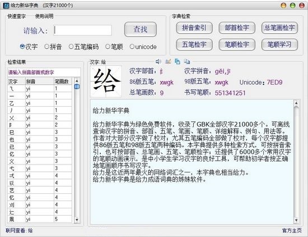Click the Unicode value 7ED9
308x237 pixels.
(274, 82)
